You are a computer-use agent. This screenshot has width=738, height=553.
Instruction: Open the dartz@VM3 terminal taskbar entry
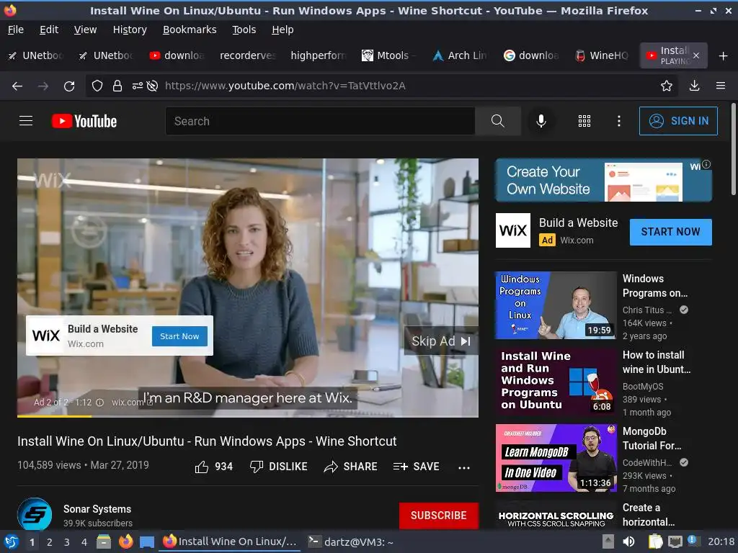[351, 541]
